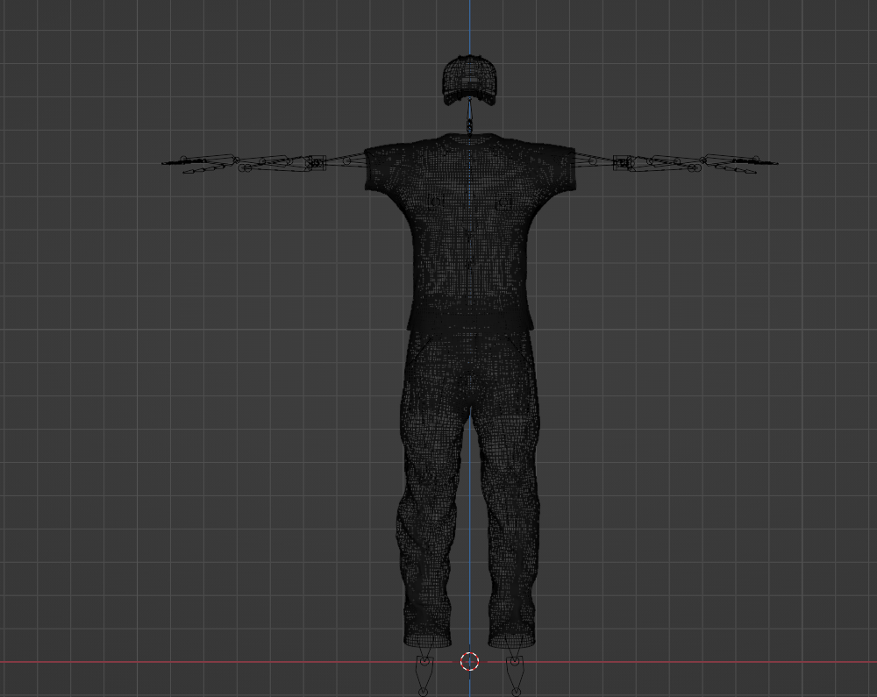Screen dimensions: 877x697
Task: Select the left shirt sleeve mesh
Action: [x=386, y=167]
